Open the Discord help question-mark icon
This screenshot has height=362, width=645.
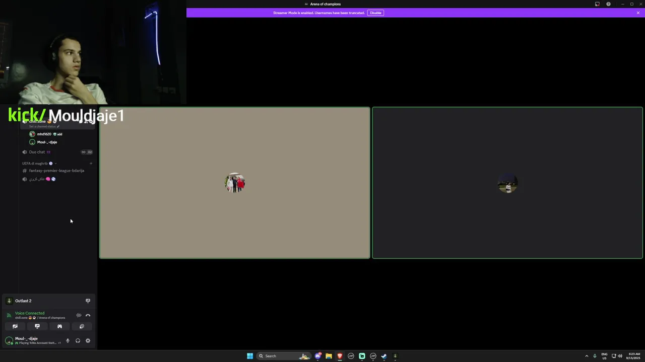click(608, 4)
